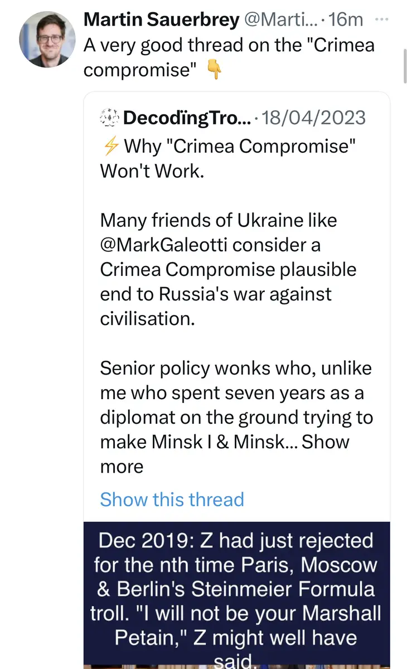Open the tweet's three-dot more options menu
This screenshot has height=669, width=407.
[x=380, y=20]
